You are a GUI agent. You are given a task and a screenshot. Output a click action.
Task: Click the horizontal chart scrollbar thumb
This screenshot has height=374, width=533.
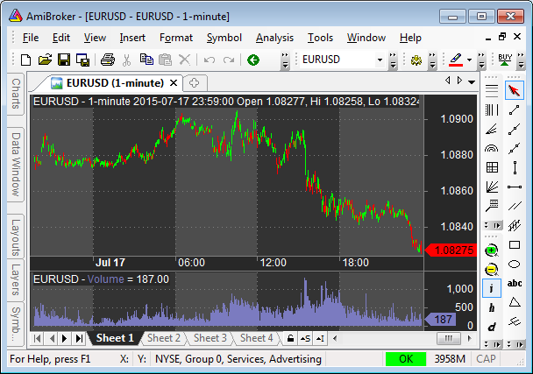point(448,338)
